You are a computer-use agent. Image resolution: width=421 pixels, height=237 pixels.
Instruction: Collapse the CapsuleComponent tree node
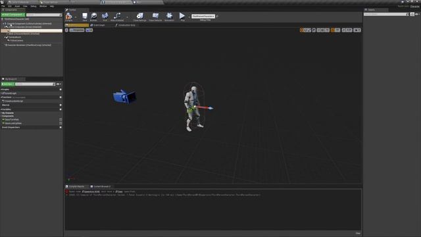coord(3,24)
